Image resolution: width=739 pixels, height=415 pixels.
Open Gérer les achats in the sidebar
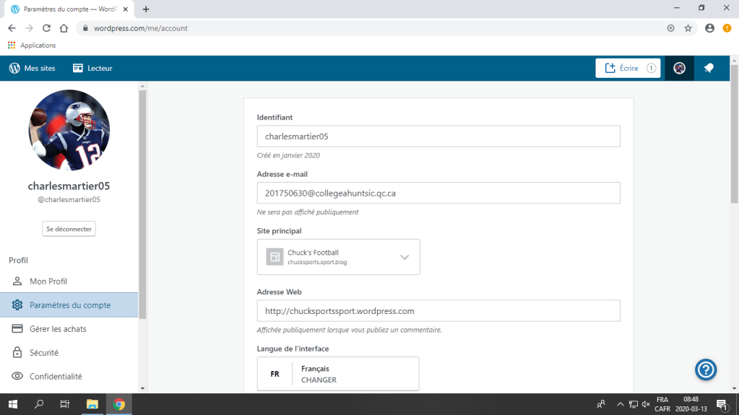57,329
